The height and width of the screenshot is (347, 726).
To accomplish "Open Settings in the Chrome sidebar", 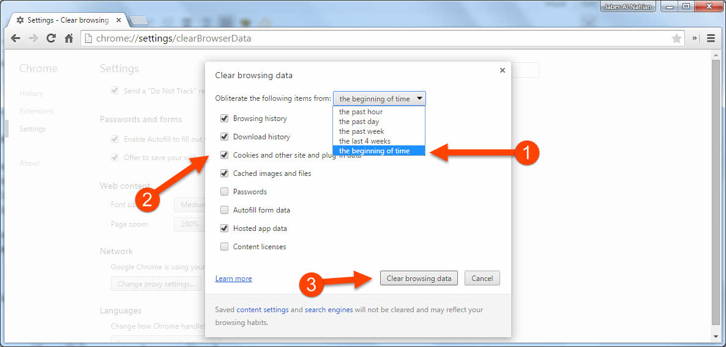I will (x=32, y=129).
